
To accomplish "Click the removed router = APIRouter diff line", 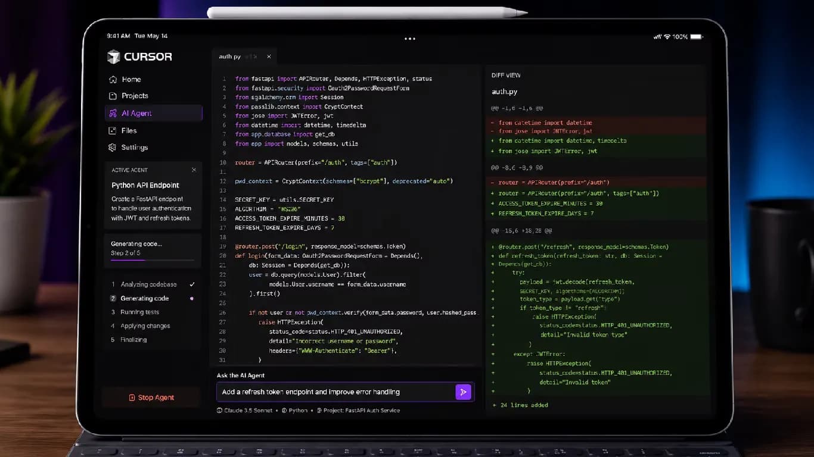I will (598, 183).
